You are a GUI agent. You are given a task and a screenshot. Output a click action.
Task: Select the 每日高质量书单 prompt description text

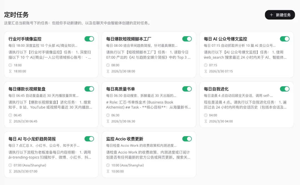click(x=148, y=105)
